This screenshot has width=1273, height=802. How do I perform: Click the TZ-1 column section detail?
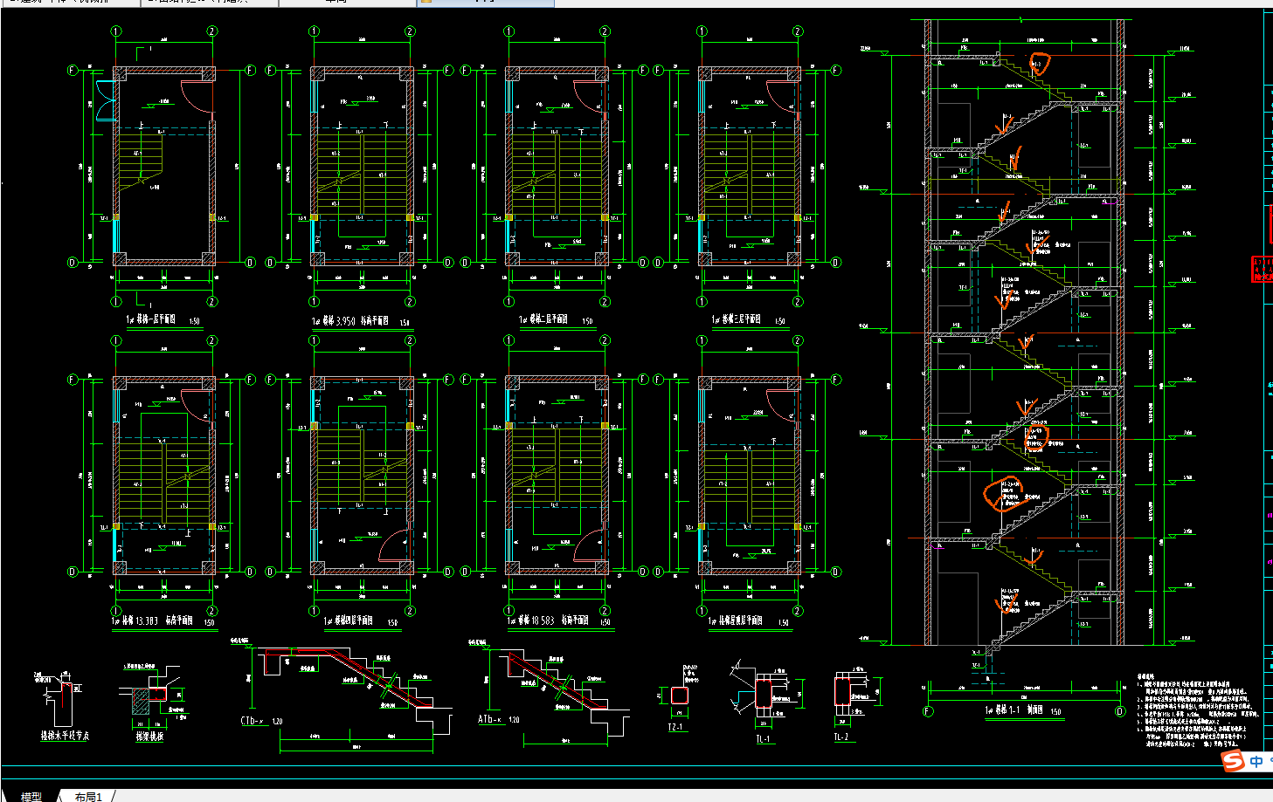[x=677, y=698]
